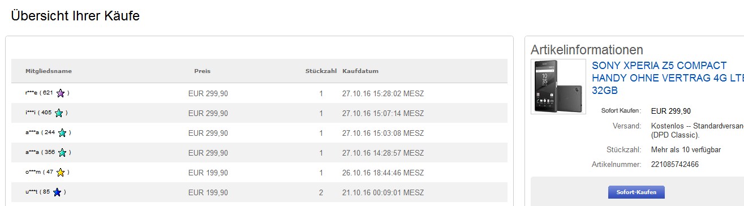Click the article number 221085742466
The width and height of the screenshot is (744, 206).
pyautogui.click(x=675, y=165)
